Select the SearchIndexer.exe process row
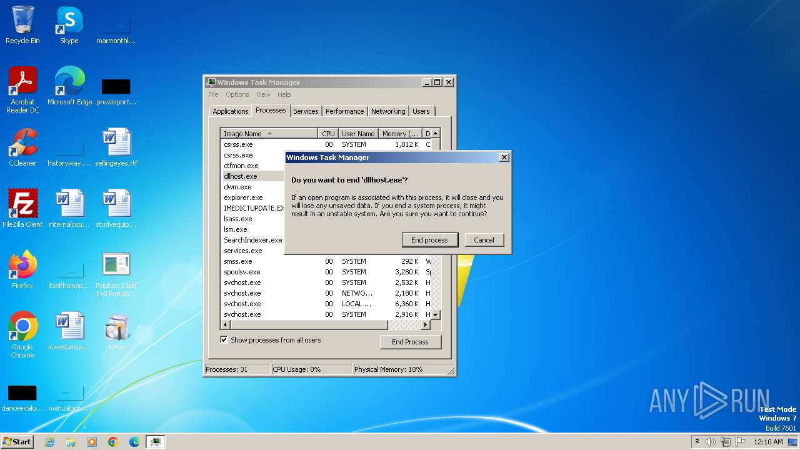Image resolution: width=800 pixels, height=450 pixels. click(253, 240)
